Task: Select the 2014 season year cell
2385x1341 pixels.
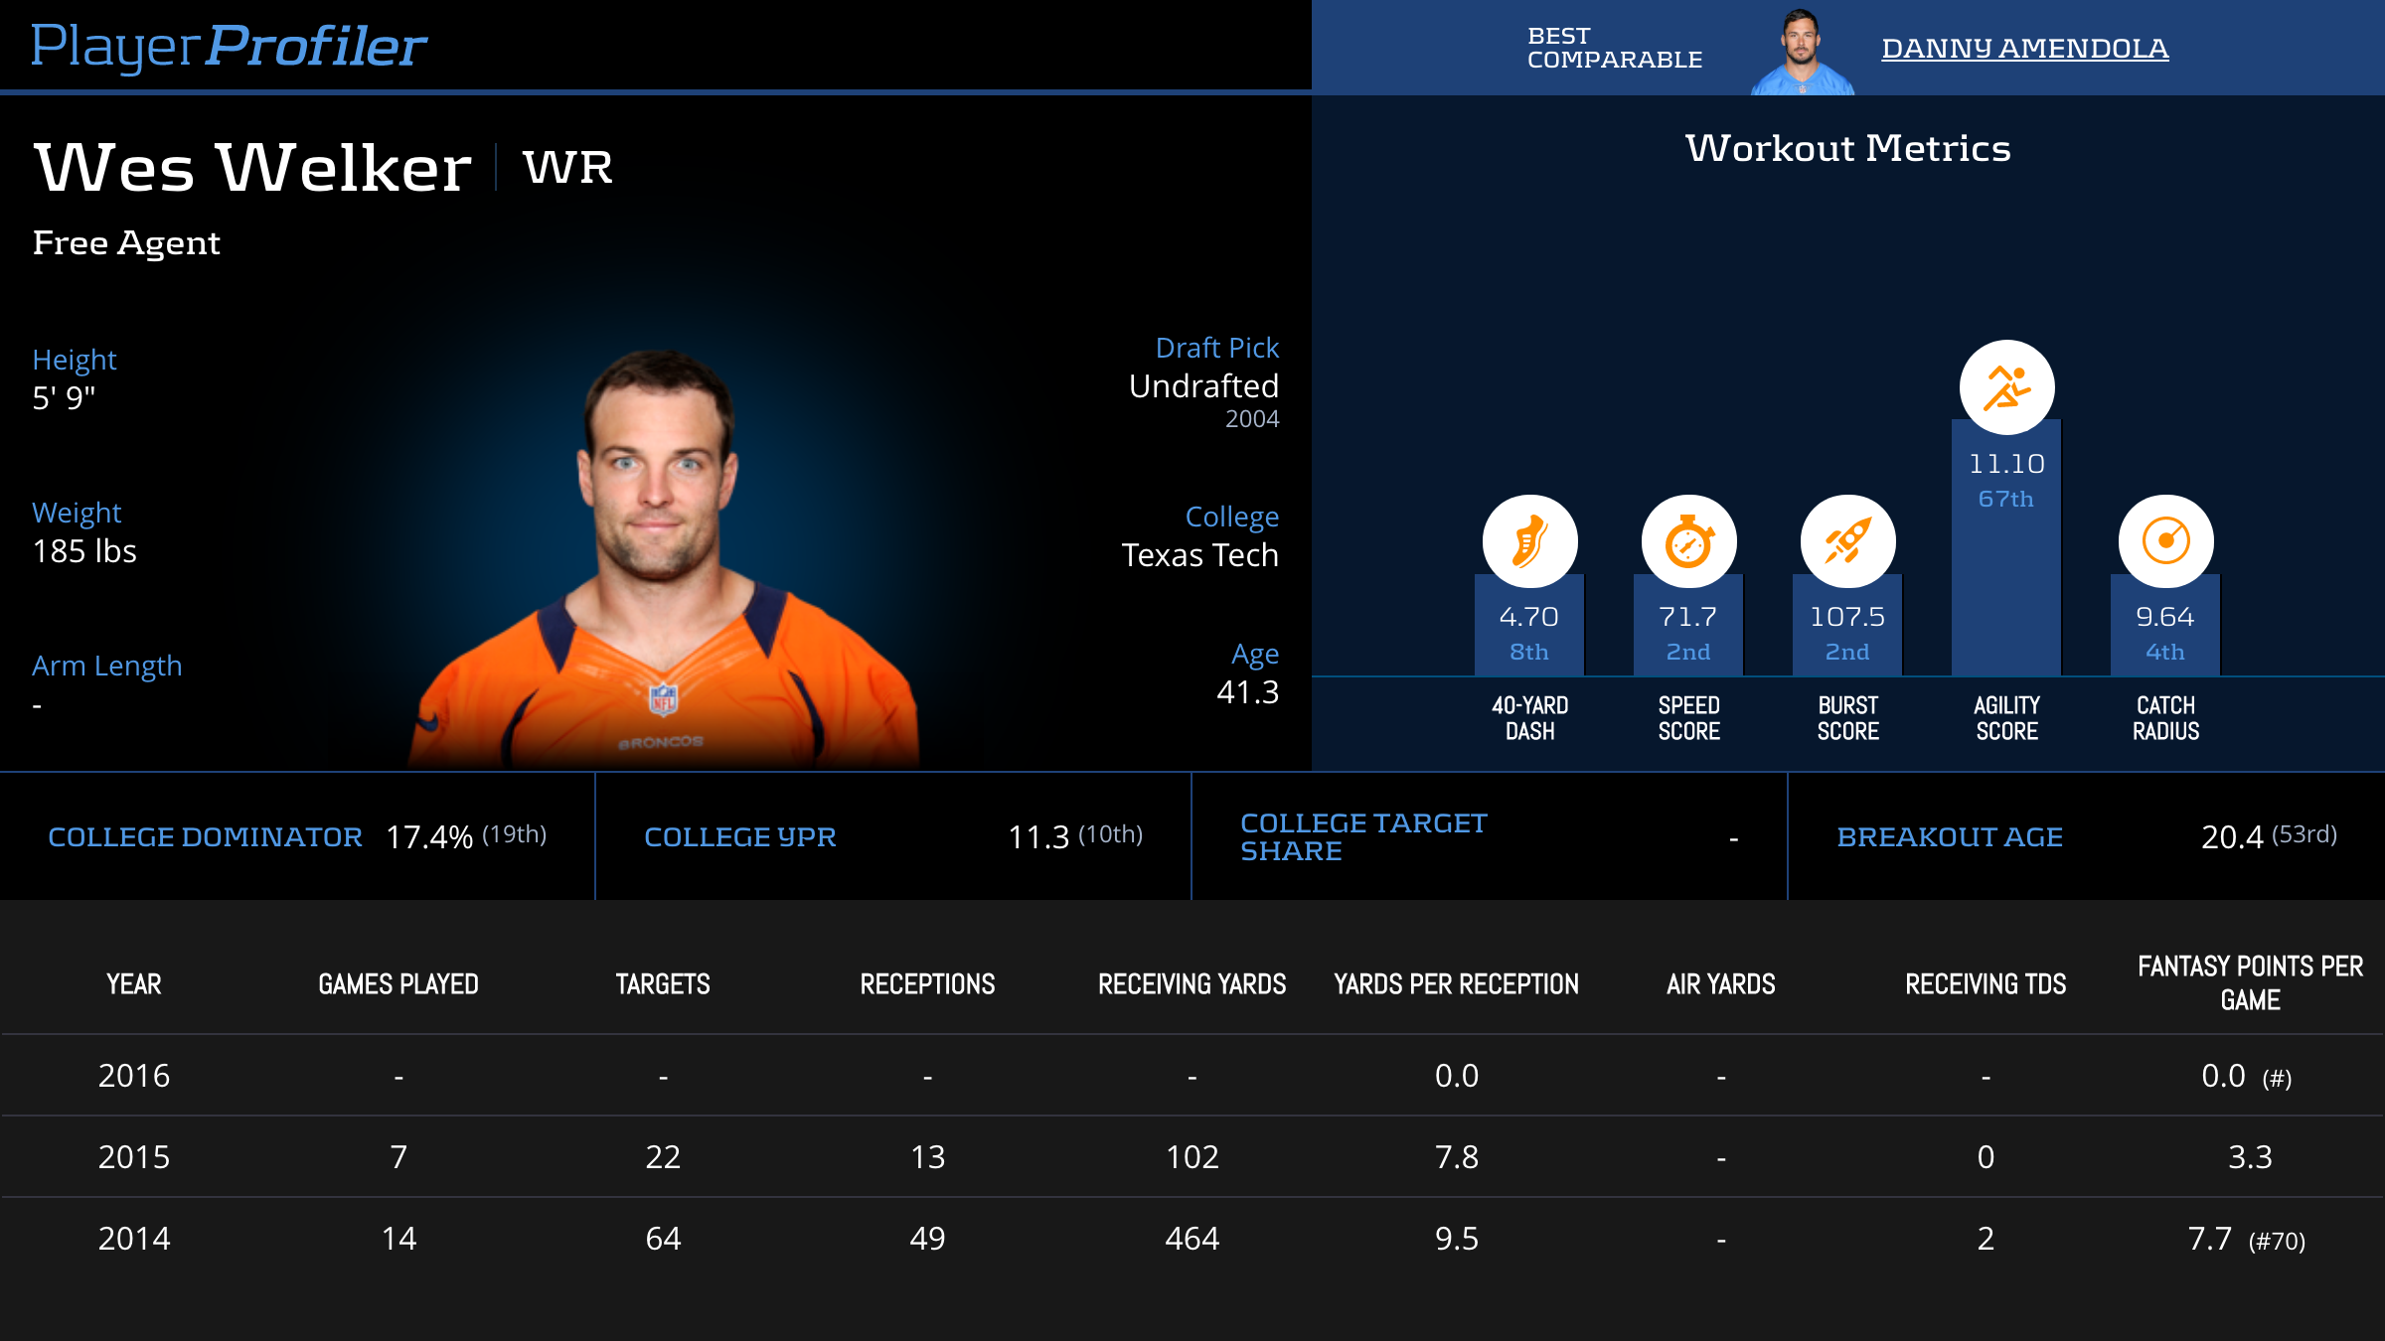Action: (134, 1239)
